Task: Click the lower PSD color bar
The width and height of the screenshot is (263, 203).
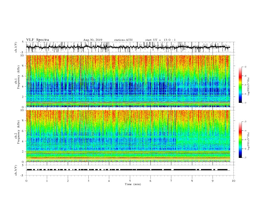Action: coord(240,140)
